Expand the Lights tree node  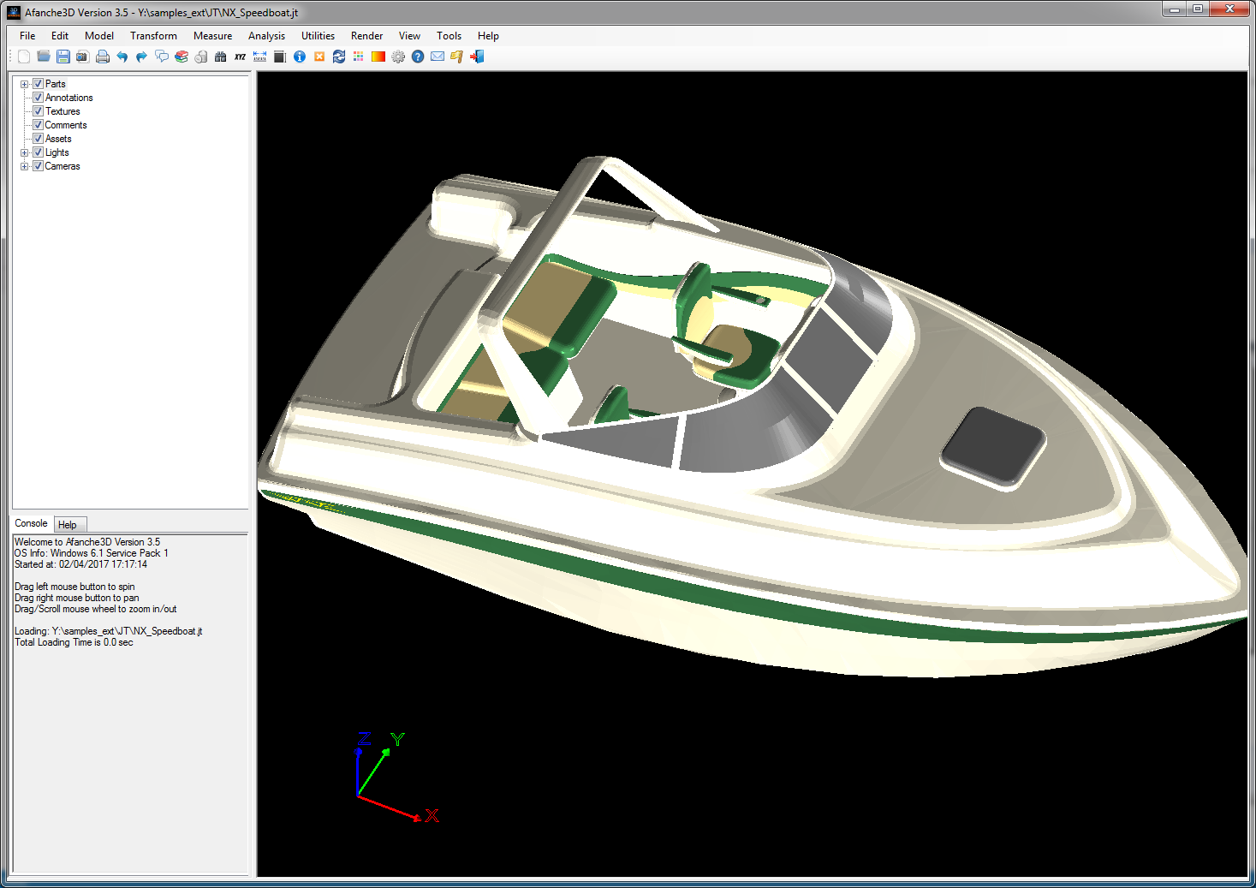pyautogui.click(x=25, y=152)
